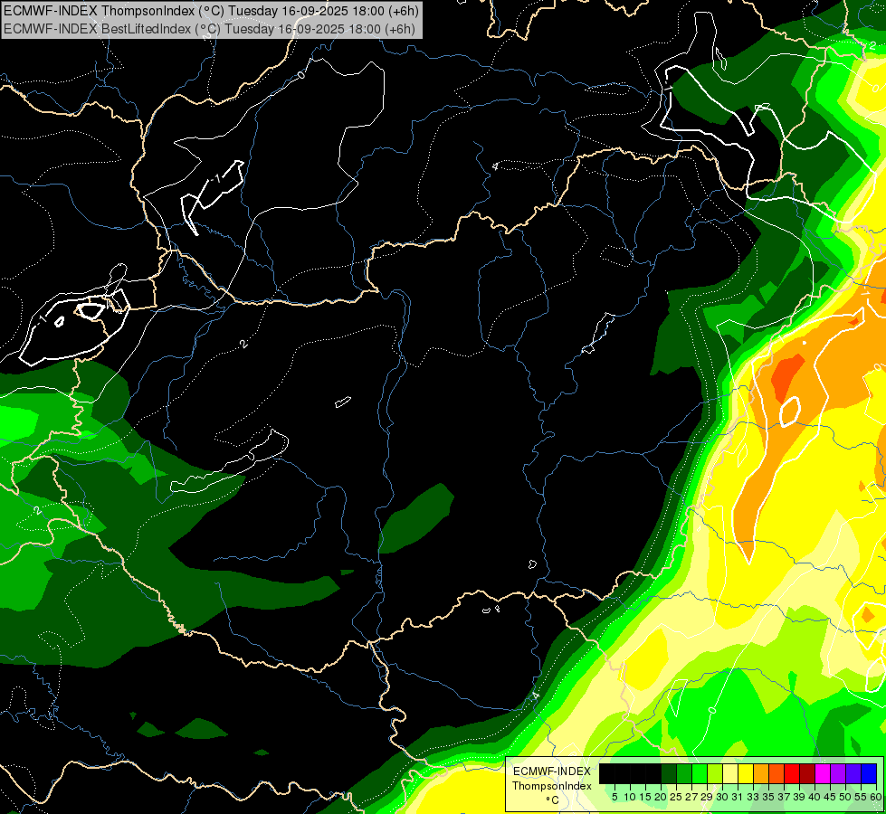Click legend tick value 35
Viewport: 886px width, 814px height.
pos(769,797)
